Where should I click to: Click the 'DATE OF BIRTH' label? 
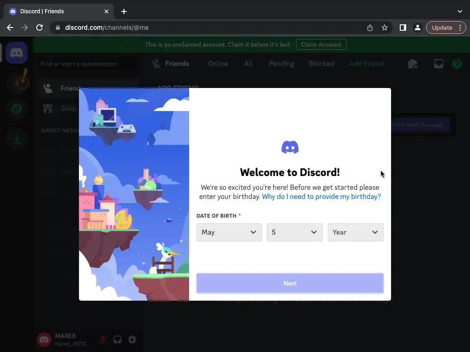tap(217, 216)
